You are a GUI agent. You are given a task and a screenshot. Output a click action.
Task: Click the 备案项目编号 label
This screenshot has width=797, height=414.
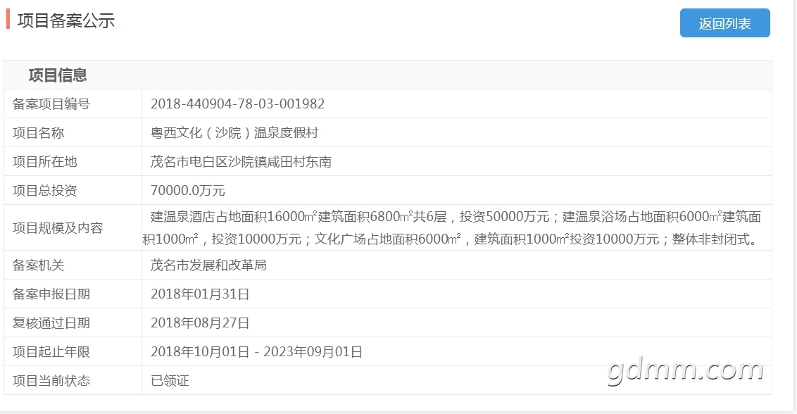point(51,103)
